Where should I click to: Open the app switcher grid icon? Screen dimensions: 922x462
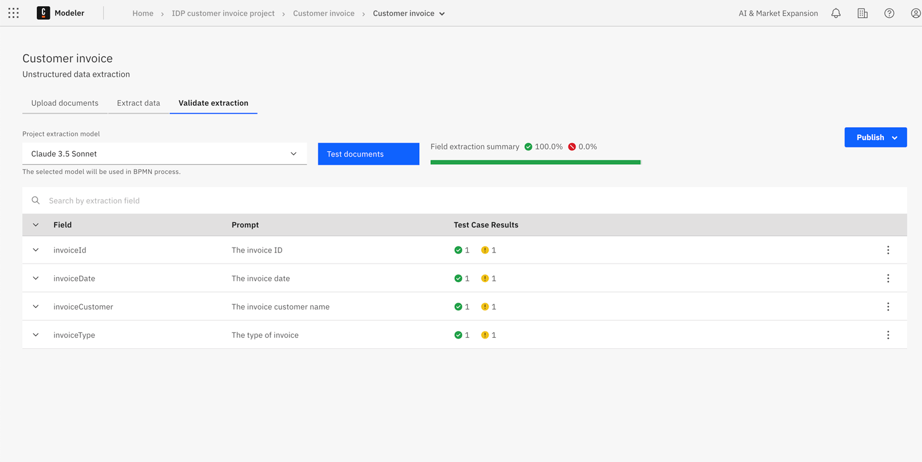(x=14, y=13)
